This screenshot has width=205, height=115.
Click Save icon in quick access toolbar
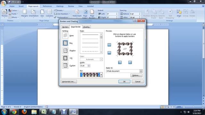pos(10,2)
